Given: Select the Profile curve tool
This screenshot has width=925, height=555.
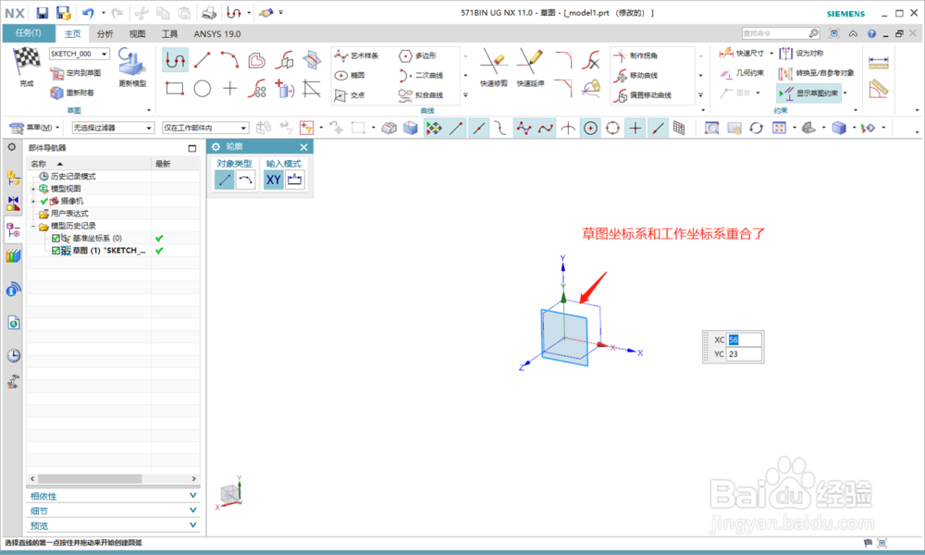Looking at the screenshot, I should pyautogui.click(x=175, y=60).
